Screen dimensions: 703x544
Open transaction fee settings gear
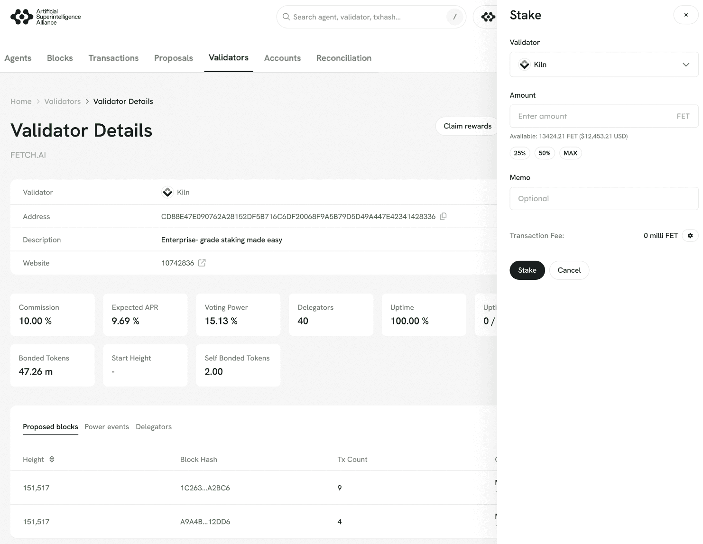pyautogui.click(x=690, y=236)
